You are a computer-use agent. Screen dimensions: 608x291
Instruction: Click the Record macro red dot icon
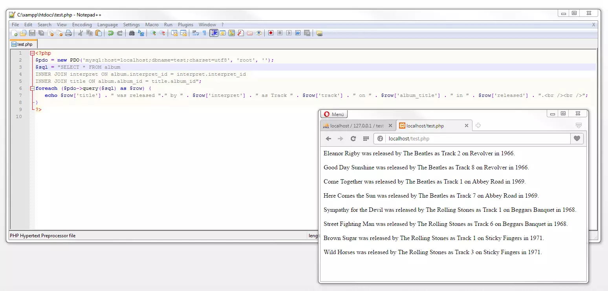271,33
